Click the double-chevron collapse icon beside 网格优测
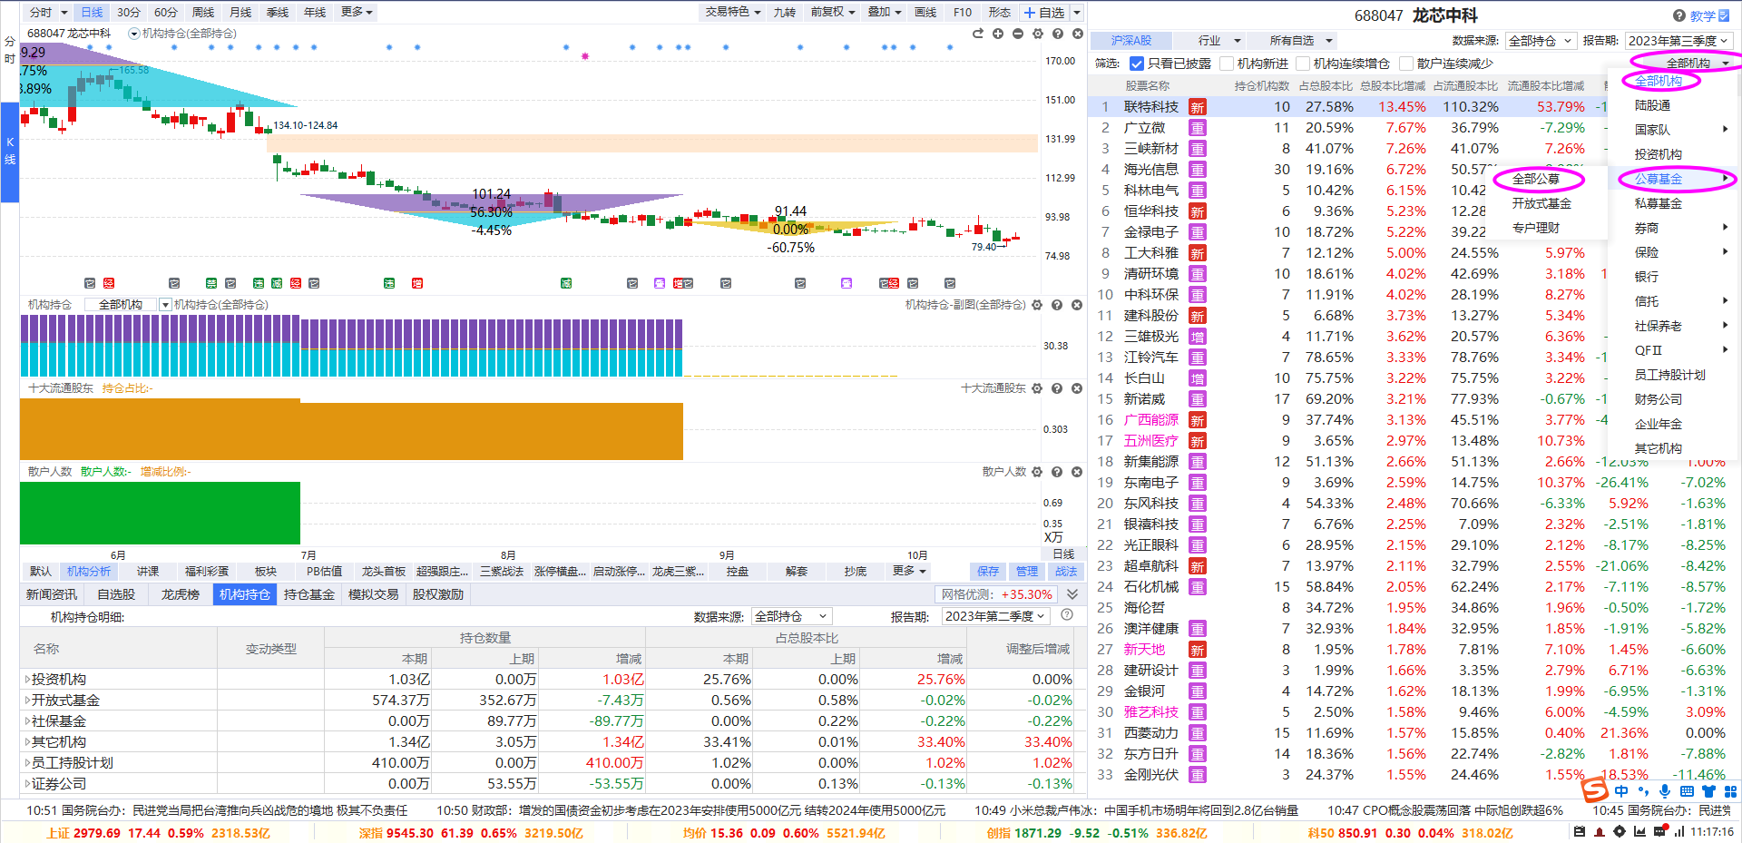Screen dimensions: 1742x843 pos(1072,594)
